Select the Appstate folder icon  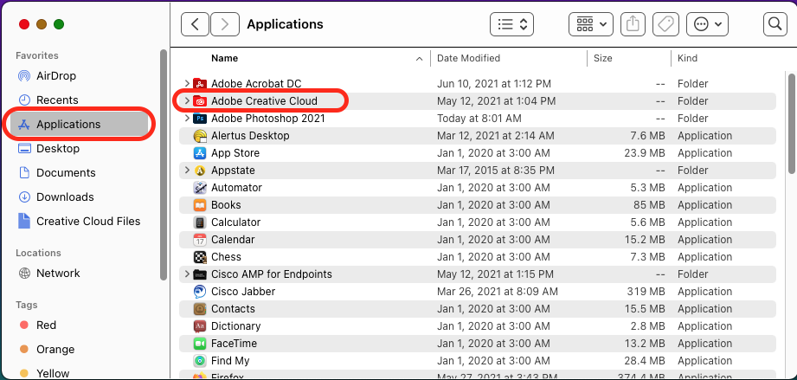[200, 171]
